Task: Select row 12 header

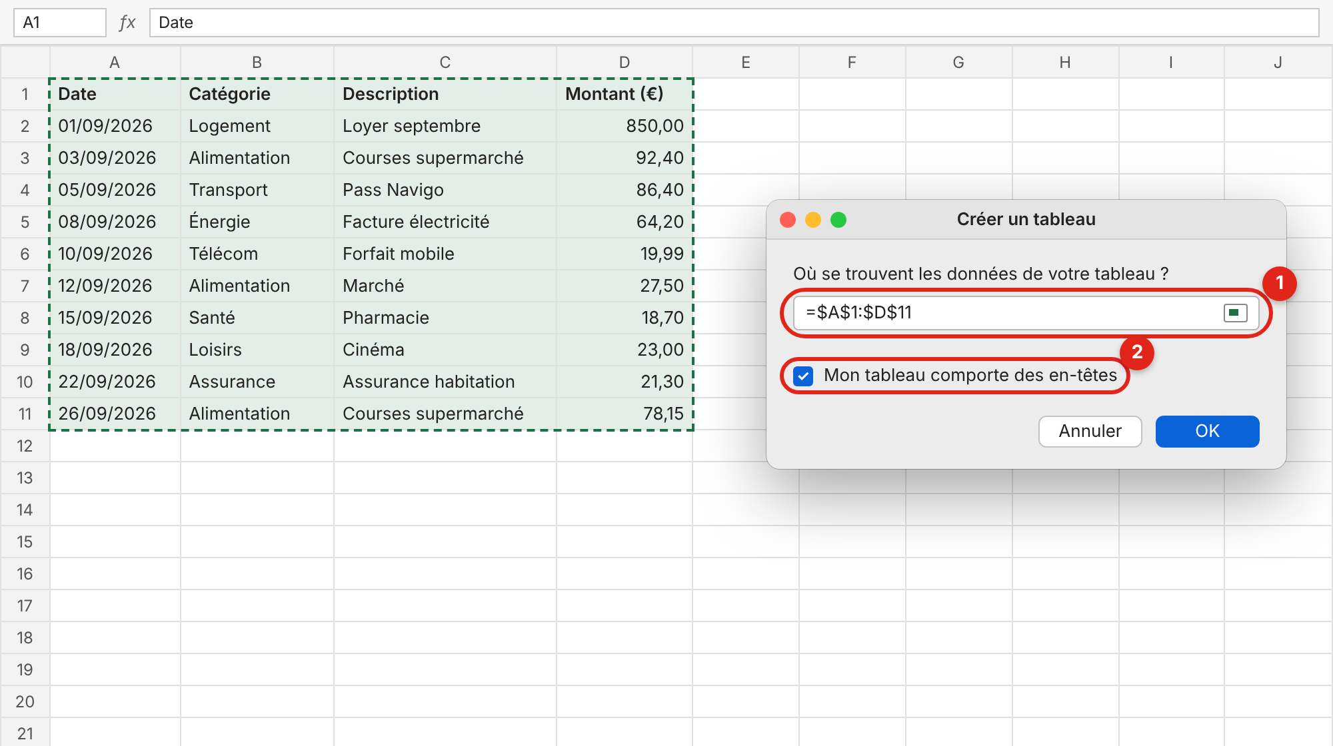Action: point(25,446)
